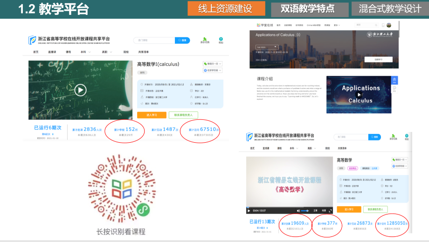Open the WeChat scan dropdown on the calculus page
This screenshot has width=429, height=242.
click(x=213, y=64)
